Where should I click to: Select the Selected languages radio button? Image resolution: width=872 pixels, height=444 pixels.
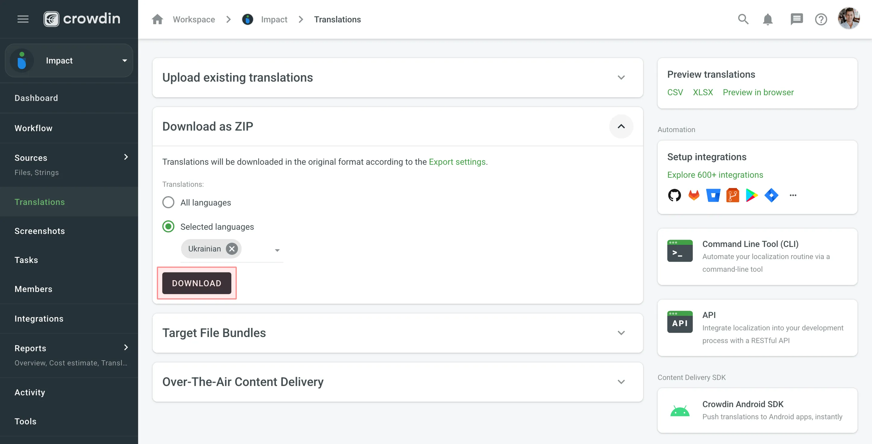click(168, 226)
